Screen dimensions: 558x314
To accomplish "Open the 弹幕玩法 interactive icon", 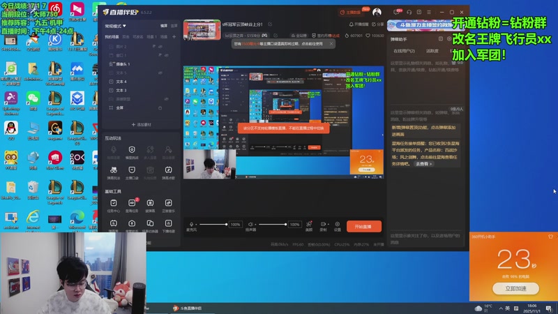I will pos(114,172).
